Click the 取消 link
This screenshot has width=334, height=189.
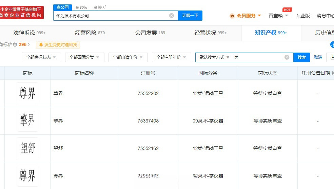(x=318, y=57)
